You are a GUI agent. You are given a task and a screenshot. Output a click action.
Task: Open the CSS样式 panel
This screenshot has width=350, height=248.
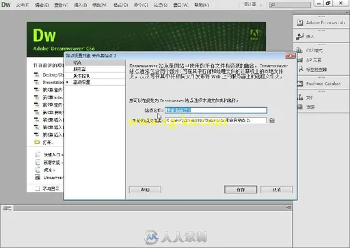(310, 51)
